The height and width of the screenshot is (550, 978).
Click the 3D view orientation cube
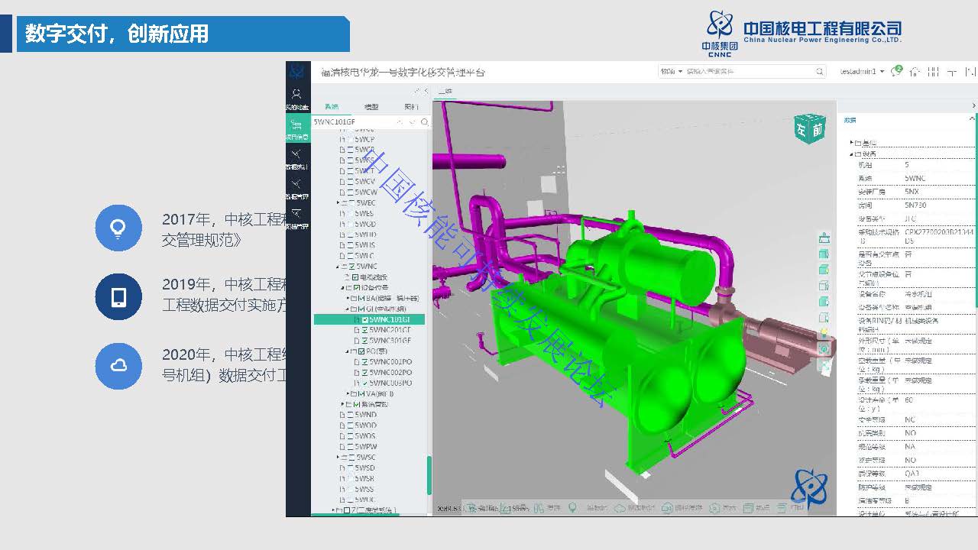(x=809, y=130)
